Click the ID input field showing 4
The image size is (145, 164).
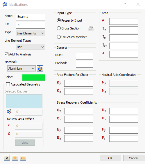point(31,25)
